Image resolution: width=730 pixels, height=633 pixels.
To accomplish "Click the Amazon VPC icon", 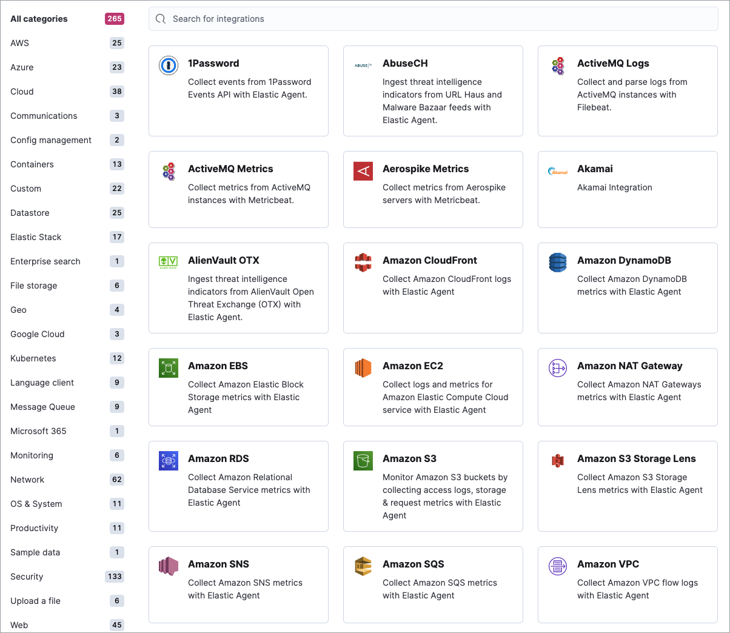I will tap(558, 566).
